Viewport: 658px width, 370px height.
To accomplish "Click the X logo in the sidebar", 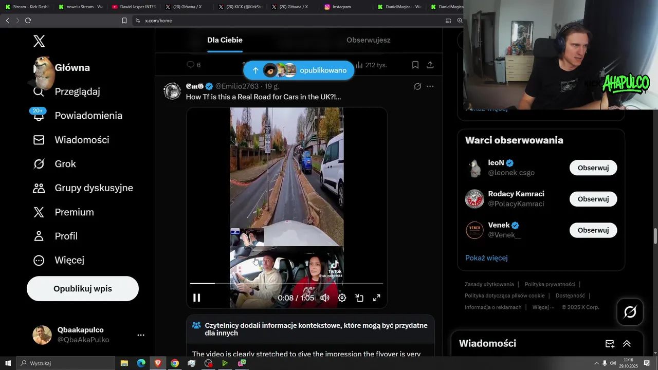I will coord(39,42).
